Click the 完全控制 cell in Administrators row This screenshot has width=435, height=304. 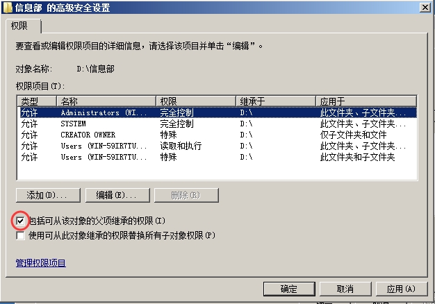click(x=177, y=112)
